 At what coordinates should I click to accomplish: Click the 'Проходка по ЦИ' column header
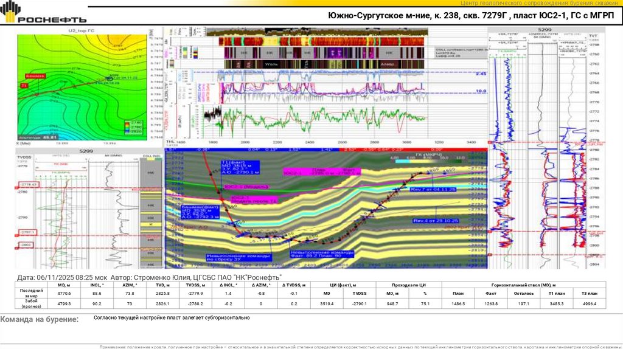(409, 285)
